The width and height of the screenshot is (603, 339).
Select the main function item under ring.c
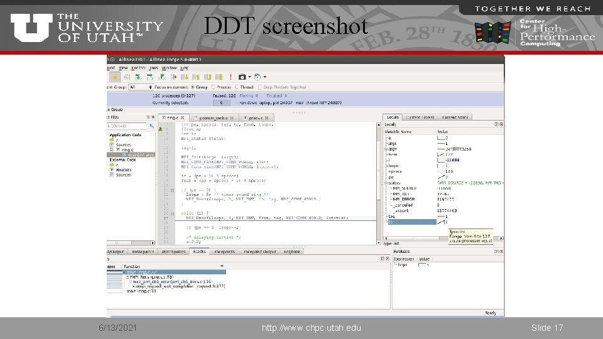(131, 155)
